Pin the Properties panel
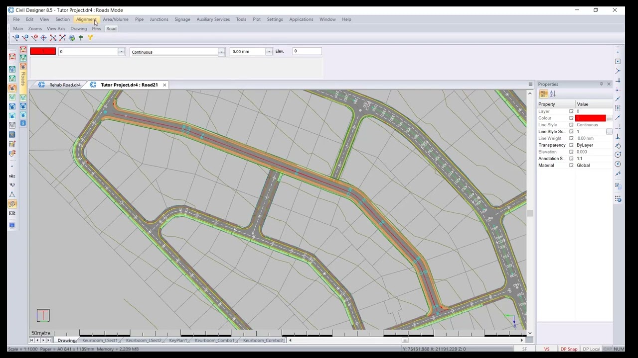The height and width of the screenshot is (358, 638). (x=601, y=84)
